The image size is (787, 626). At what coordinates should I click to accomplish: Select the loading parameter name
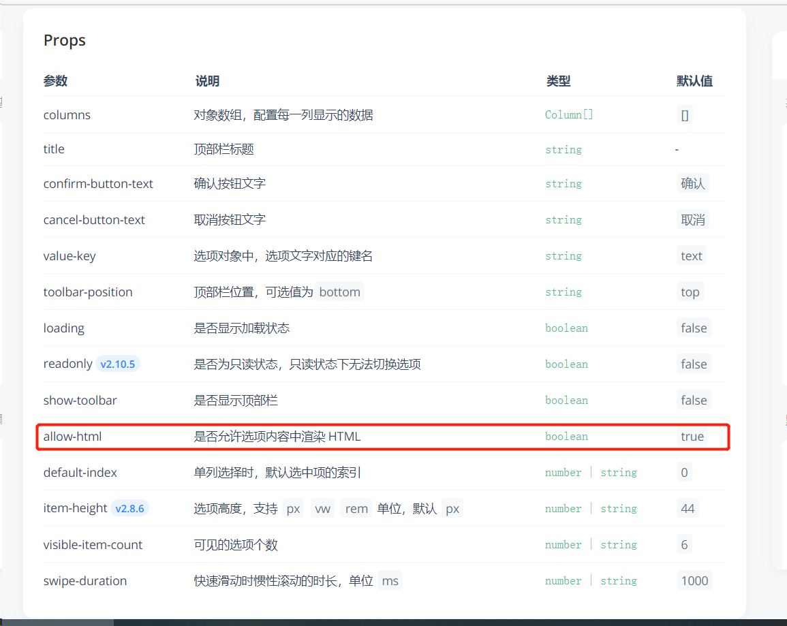tap(64, 328)
